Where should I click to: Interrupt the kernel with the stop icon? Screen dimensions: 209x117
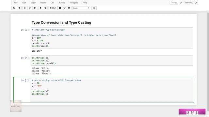60,8
